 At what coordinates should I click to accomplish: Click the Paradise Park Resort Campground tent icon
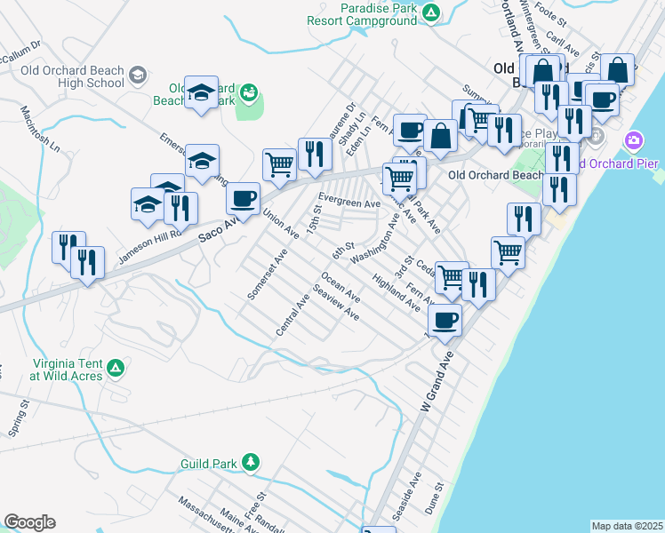(431, 13)
